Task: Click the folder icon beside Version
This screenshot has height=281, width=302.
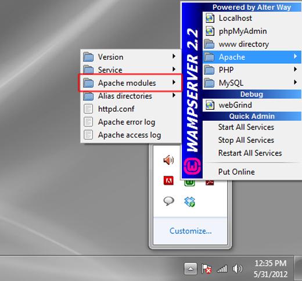Action: tap(88, 57)
